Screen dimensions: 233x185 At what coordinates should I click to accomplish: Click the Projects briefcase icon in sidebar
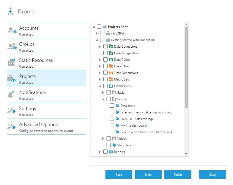pos(12,78)
